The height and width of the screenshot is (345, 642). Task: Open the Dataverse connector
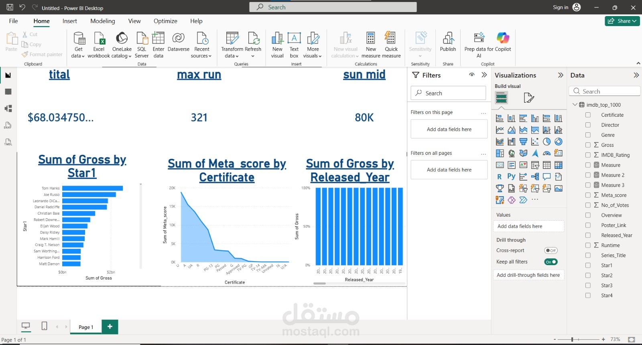[x=179, y=42]
